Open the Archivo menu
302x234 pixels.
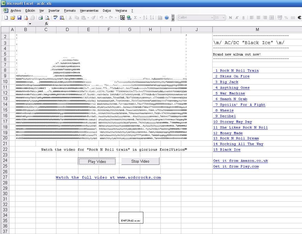click(x=16, y=11)
